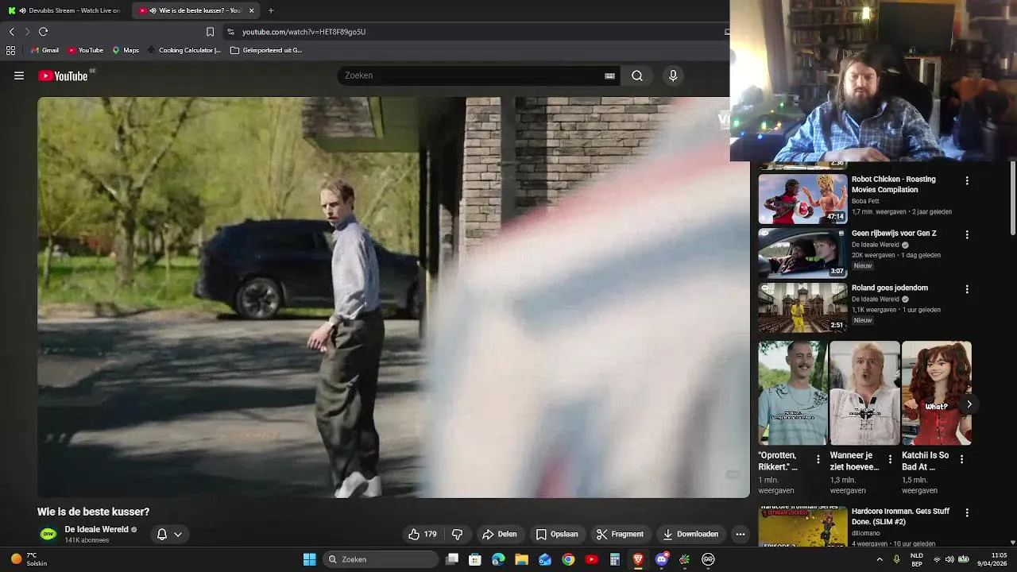Share the video via Delen
Screen dimensions: 1017x572
pos(500,534)
